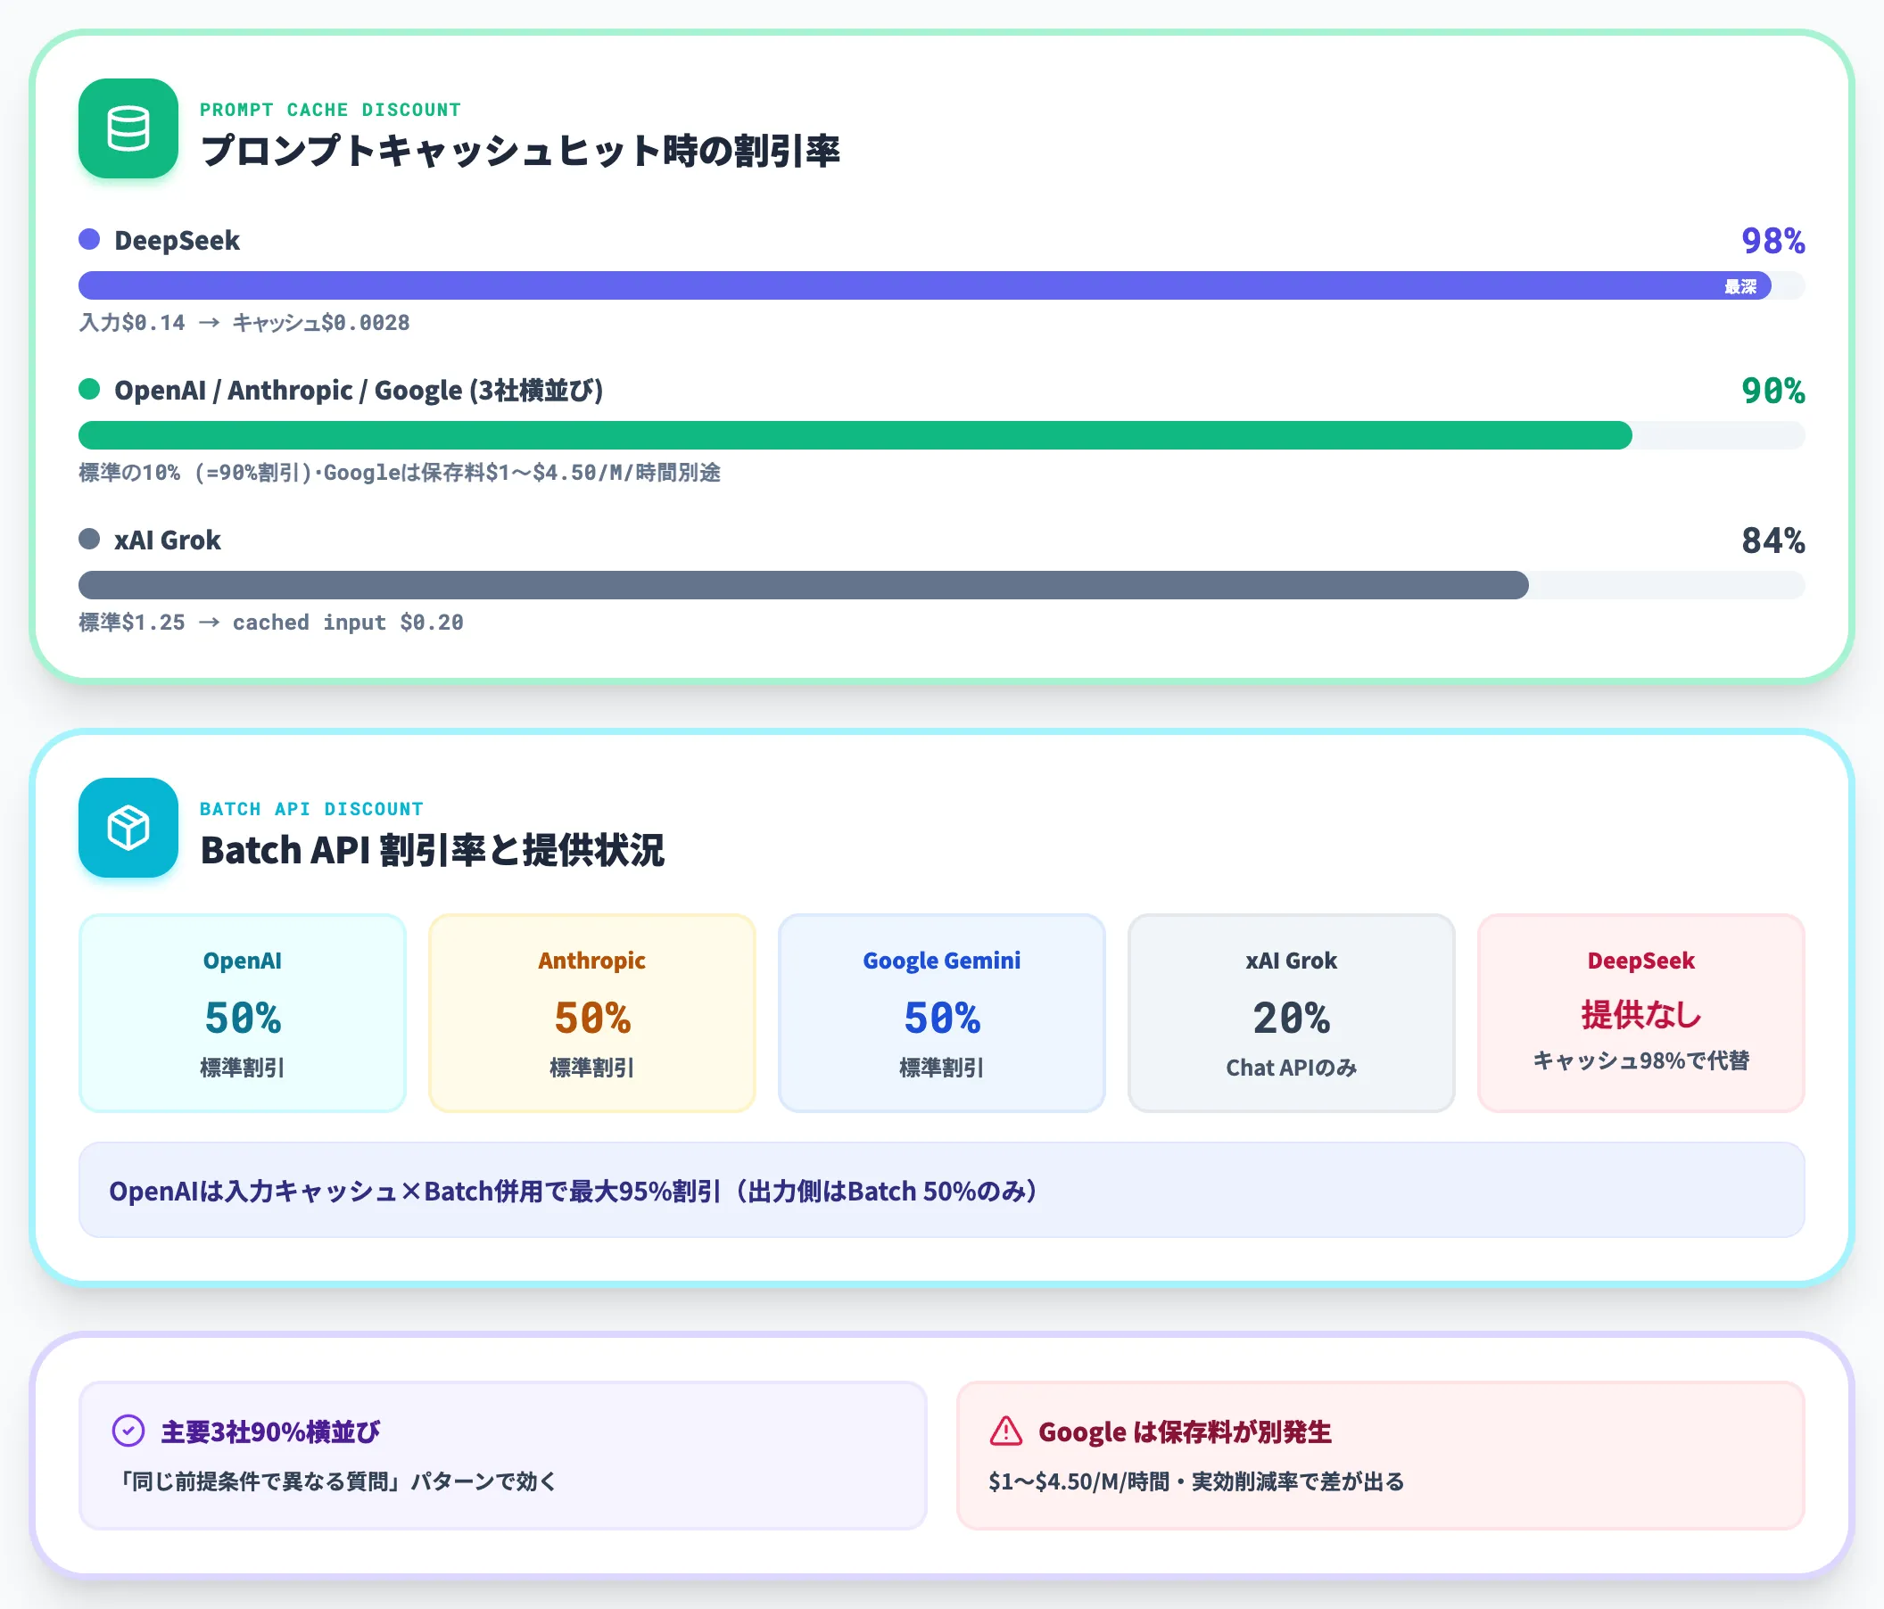The image size is (1884, 1609).
Task: Click the 主要3社90%横並び callout box
Action: click(x=503, y=1456)
